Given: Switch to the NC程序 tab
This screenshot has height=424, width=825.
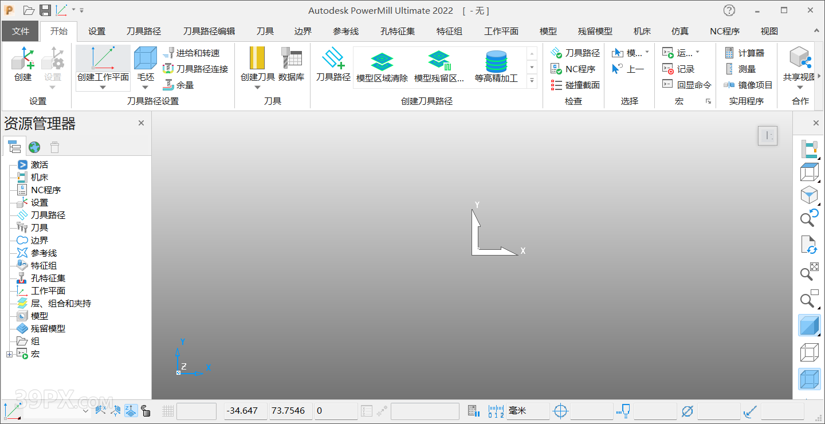Looking at the screenshot, I should point(725,32).
